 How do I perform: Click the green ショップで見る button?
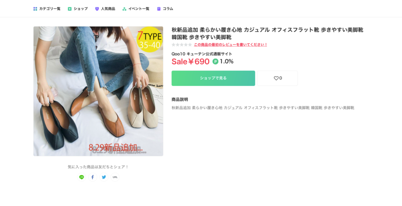[x=213, y=78]
